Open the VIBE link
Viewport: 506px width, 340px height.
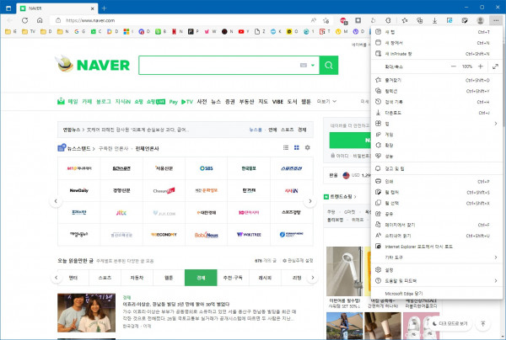[277, 102]
